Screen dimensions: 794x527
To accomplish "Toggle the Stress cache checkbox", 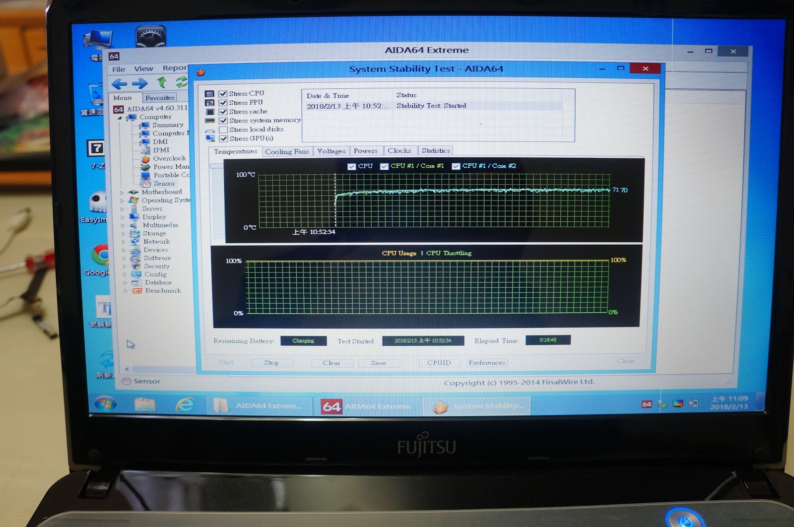I will pos(223,112).
